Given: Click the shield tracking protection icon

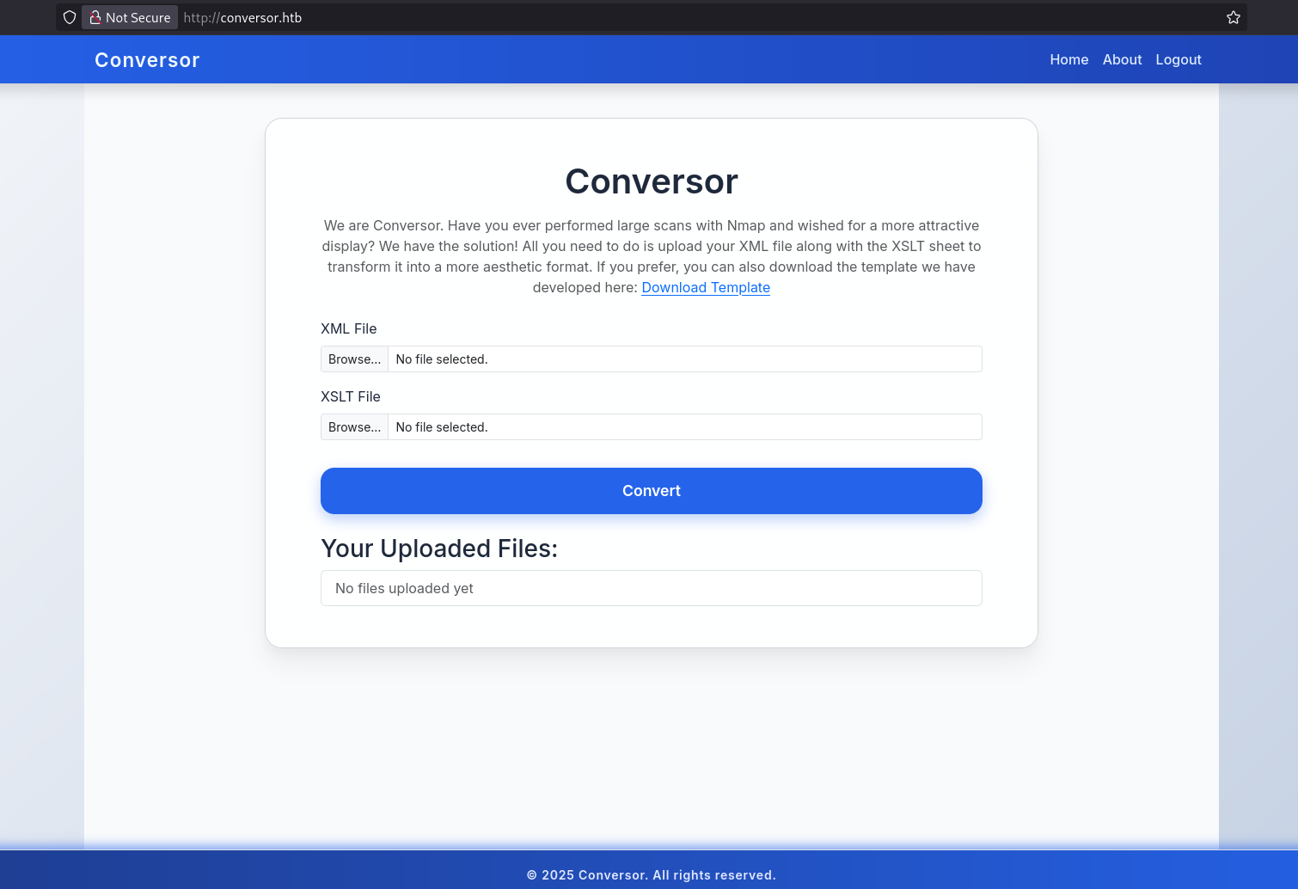Looking at the screenshot, I should (x=70, y=17).
